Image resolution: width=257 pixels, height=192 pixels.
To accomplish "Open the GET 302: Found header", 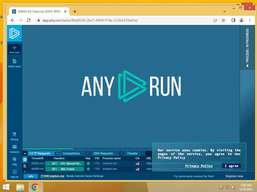I will tap(65, 169).
